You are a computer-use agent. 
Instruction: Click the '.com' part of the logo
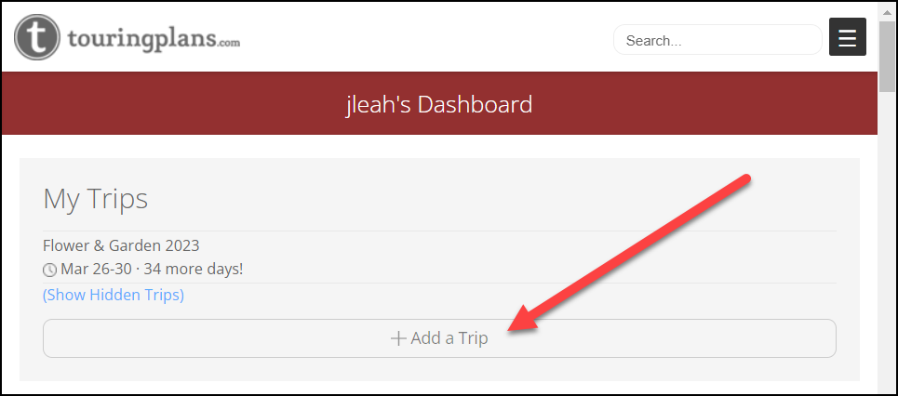pyautogui.click(x=230, y=42)
